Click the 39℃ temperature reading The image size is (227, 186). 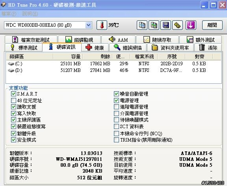[113, 25]
